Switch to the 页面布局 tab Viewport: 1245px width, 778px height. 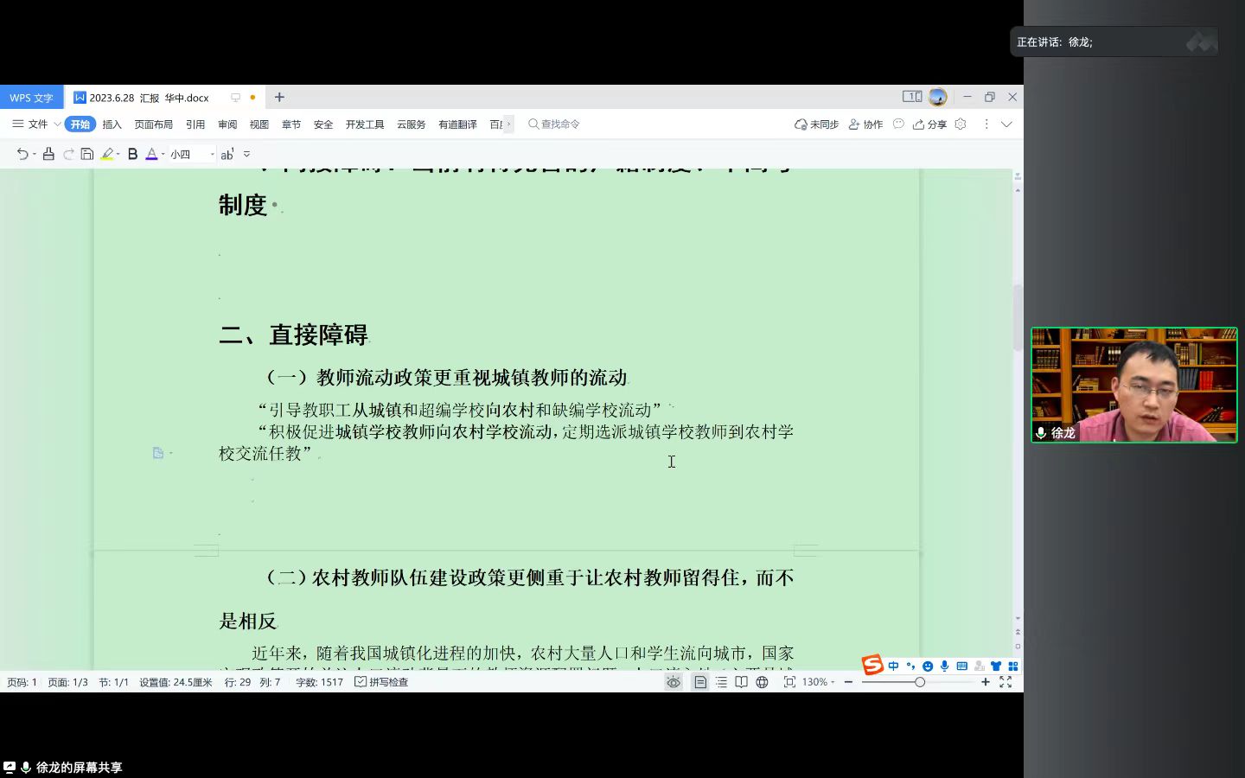coord(153,124)
